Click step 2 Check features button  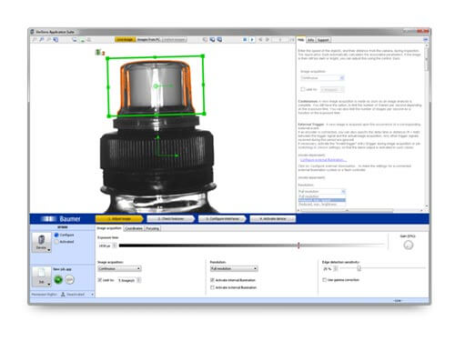point(171,219)
